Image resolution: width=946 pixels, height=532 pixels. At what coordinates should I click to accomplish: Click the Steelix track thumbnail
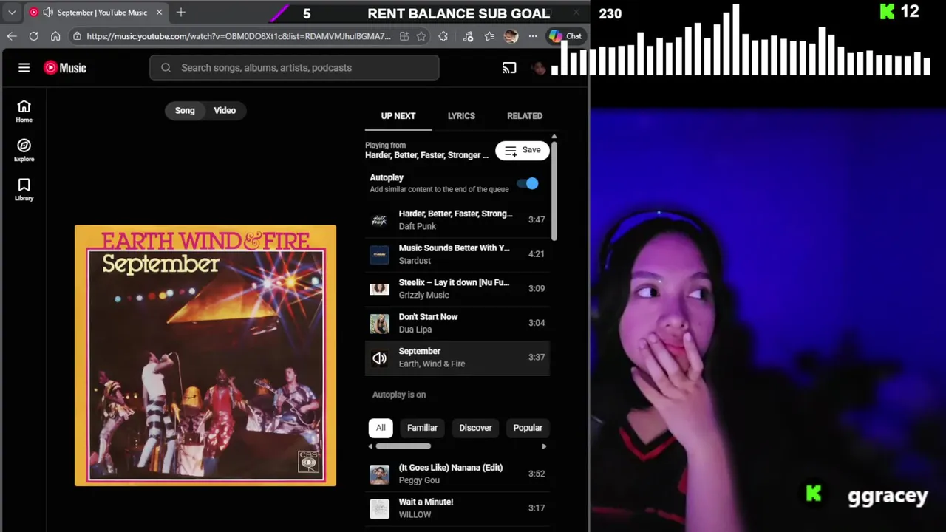pos(379,289)
